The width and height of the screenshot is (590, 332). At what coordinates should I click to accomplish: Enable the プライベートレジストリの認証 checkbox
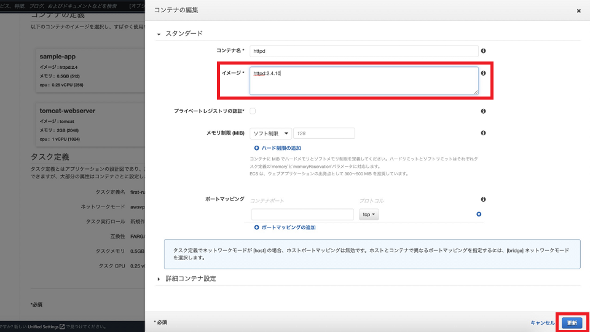click(x=253, y=111)
